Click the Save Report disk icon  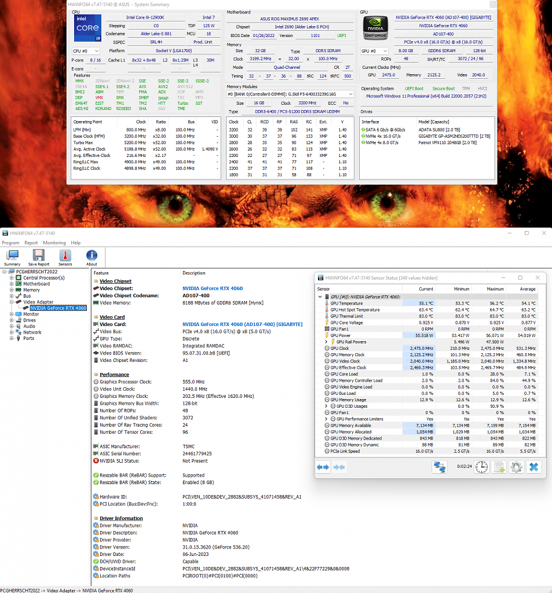coord(39,258)
